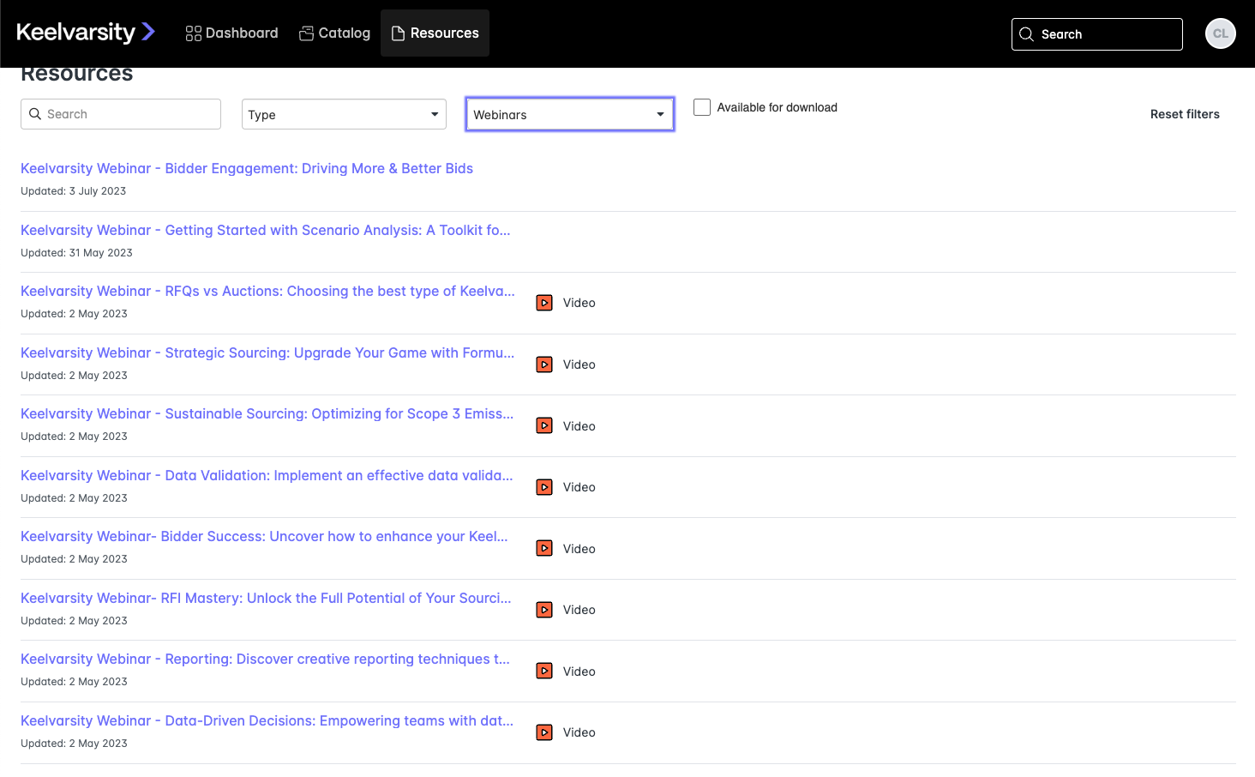
Task: Click video icon for Bidder Success row
Action: pyautogui.click(x=544, y=548)
